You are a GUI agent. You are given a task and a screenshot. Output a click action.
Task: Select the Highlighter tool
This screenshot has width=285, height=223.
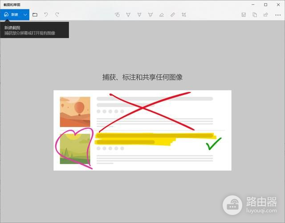[x=151, y=15]
